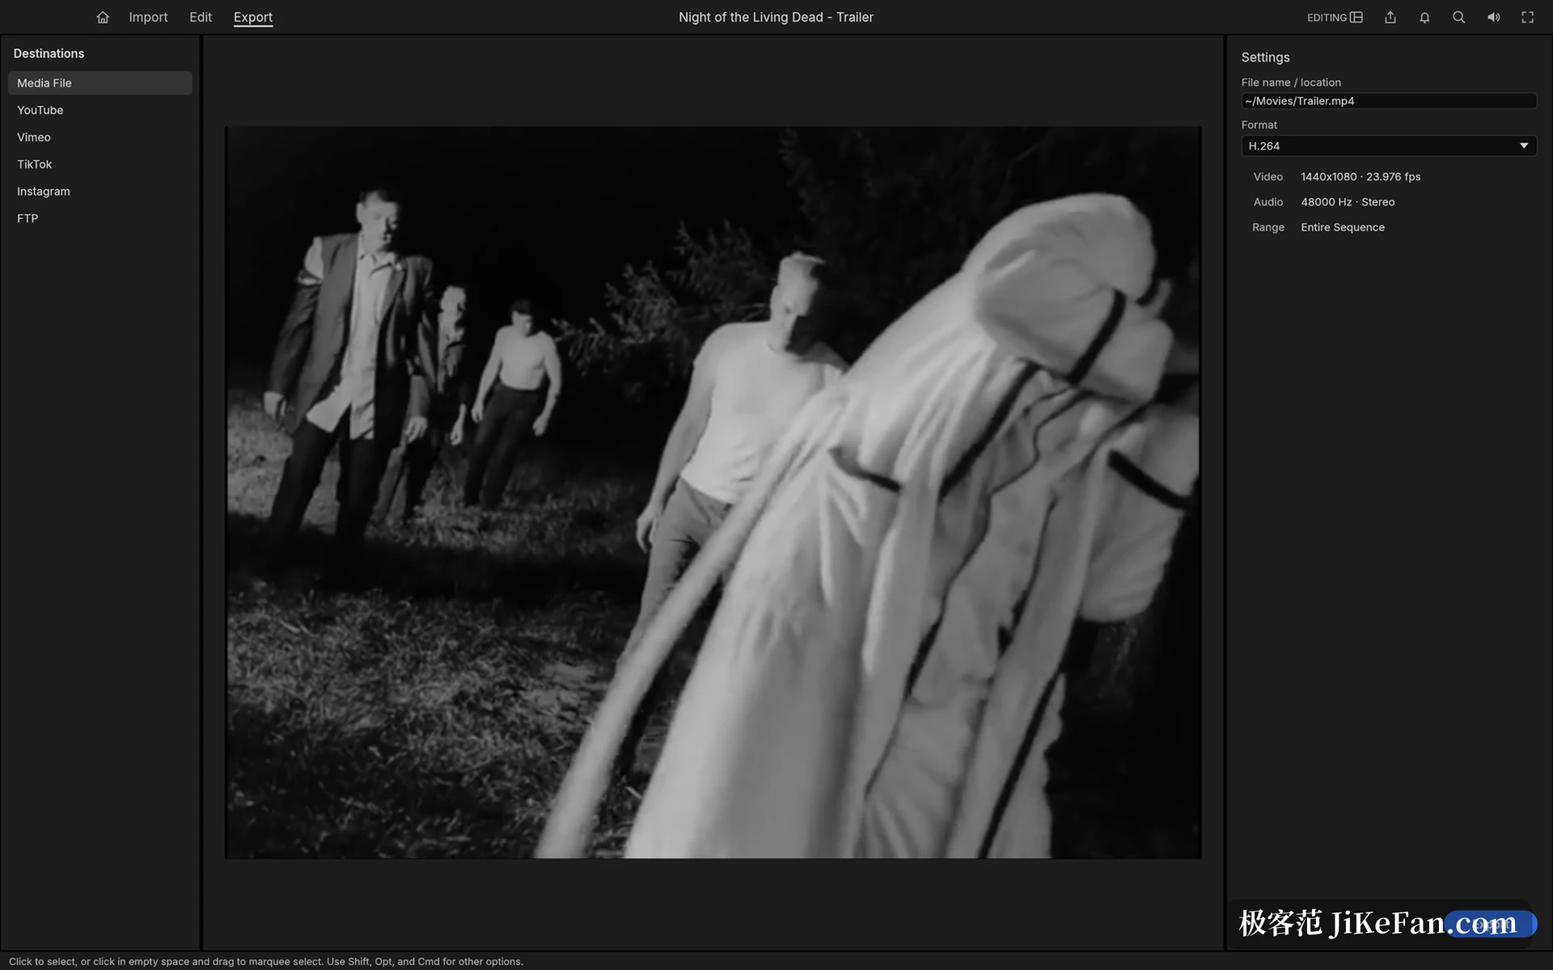Click the video value 1440x1080 · 23.976 fps

pyautogui.click(x=1360, y=177)
